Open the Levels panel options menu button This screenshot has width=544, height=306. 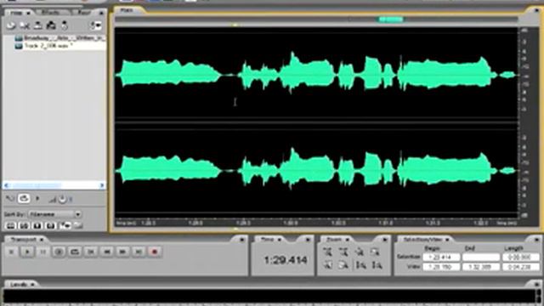point(537,284)
